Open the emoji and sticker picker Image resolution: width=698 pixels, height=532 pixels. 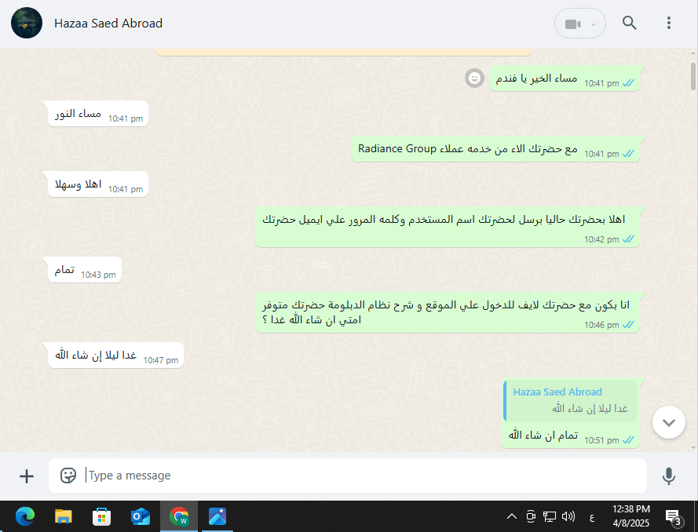(x=68, y=476)
